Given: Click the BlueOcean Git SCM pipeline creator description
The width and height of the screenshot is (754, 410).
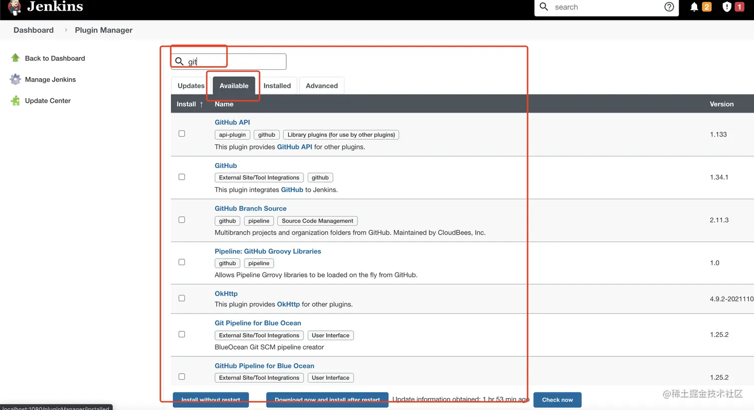Looking at the screenshot, I should pyautogui.click(x=269, y=347).
